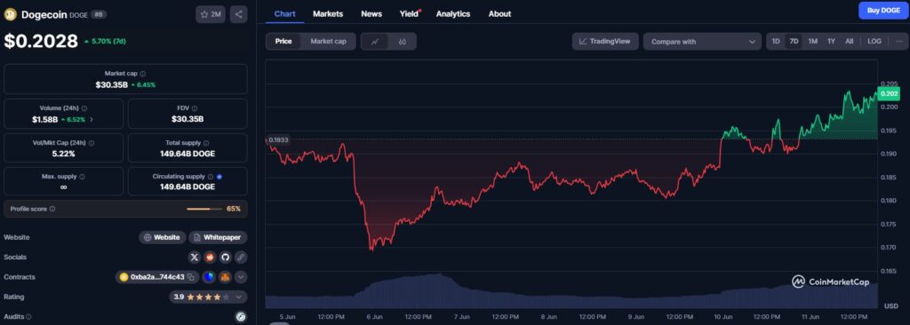Set chart range to All
Viewport: 910px width, 325px height.
(x=849, y=41)
